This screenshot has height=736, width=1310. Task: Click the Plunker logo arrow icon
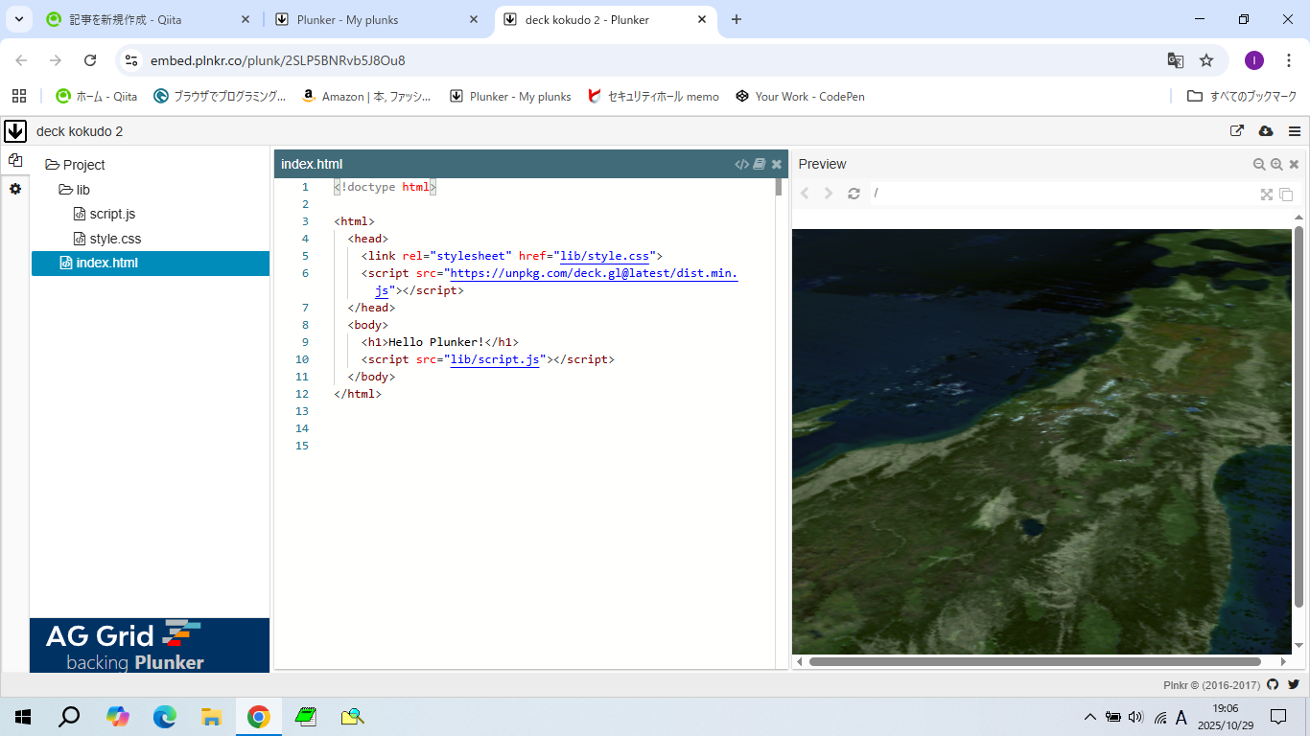click(15, 131)
